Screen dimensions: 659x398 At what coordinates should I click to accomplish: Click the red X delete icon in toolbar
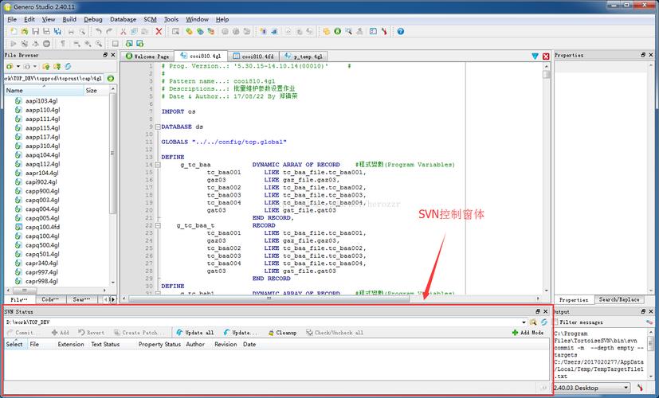click(159, 32)
